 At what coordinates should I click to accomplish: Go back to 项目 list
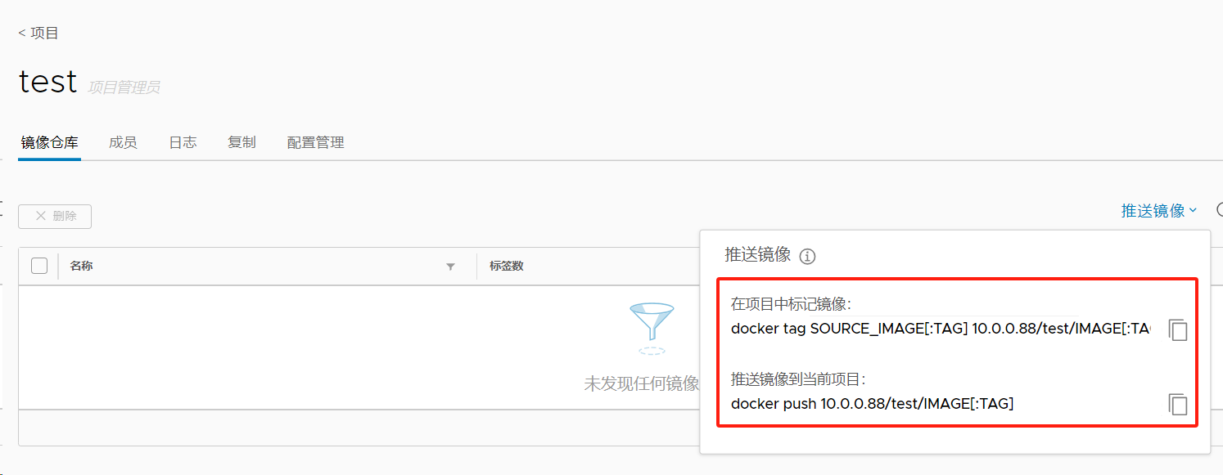38,33
